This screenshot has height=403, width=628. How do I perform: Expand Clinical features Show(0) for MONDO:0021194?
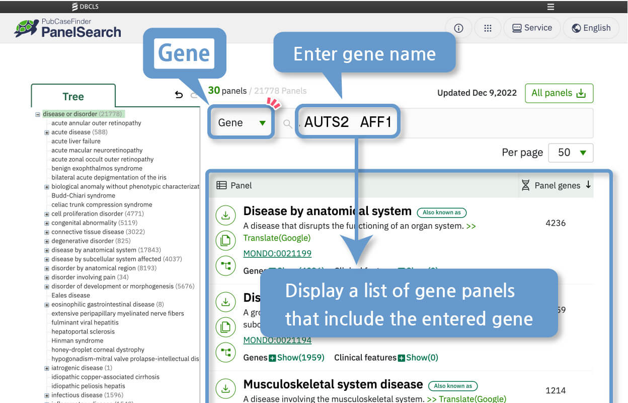point(418,358)
